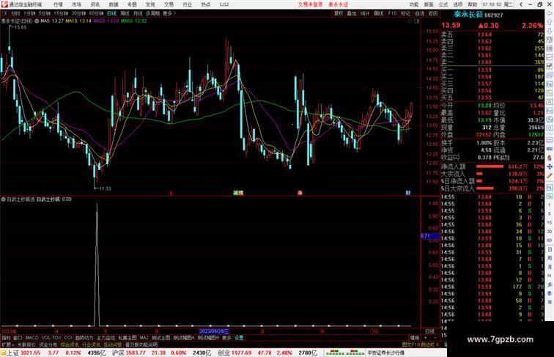Switch to 1分钟 chart period
Viewport: 554px width, 357px height.
point(29,13)
